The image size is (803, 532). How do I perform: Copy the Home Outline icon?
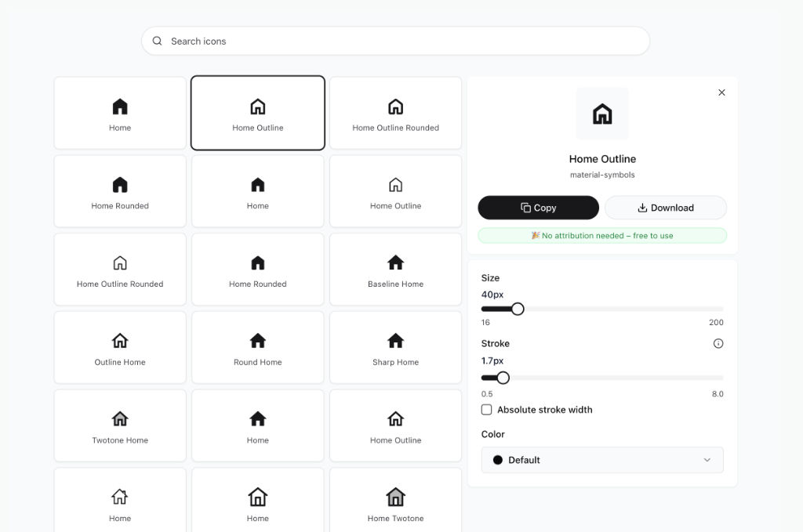(x=538, y=208)
